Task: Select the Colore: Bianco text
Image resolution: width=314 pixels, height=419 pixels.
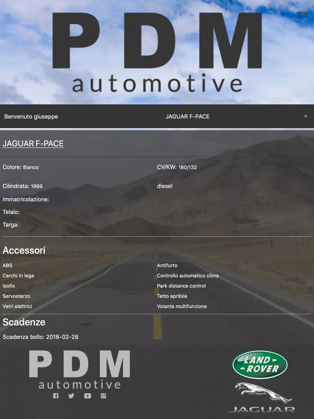Action: point(21,167)
